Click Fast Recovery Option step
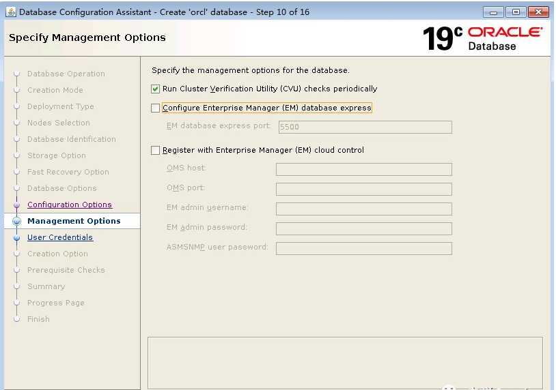Image resolution: width=556 pixels, height=390 pixels. click(68, 172)
